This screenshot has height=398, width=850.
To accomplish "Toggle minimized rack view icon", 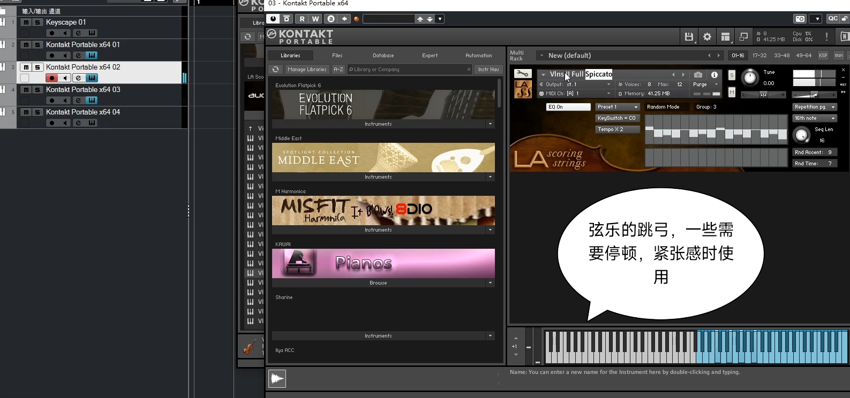I will pyautogui.click(x=743, y=36).
